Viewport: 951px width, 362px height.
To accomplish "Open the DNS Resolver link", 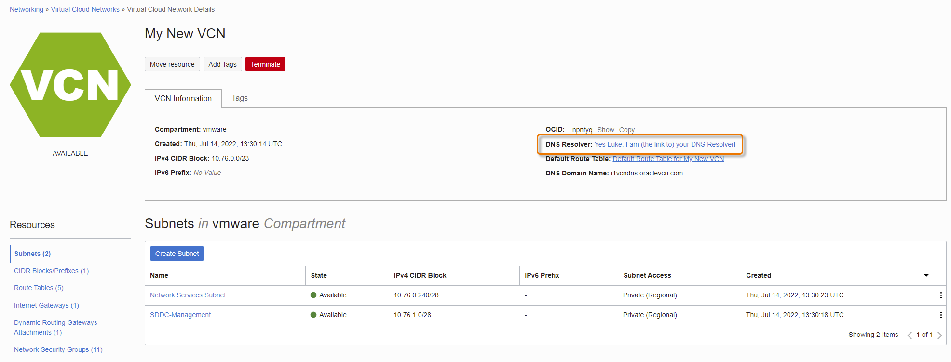I will click(665, 144).
